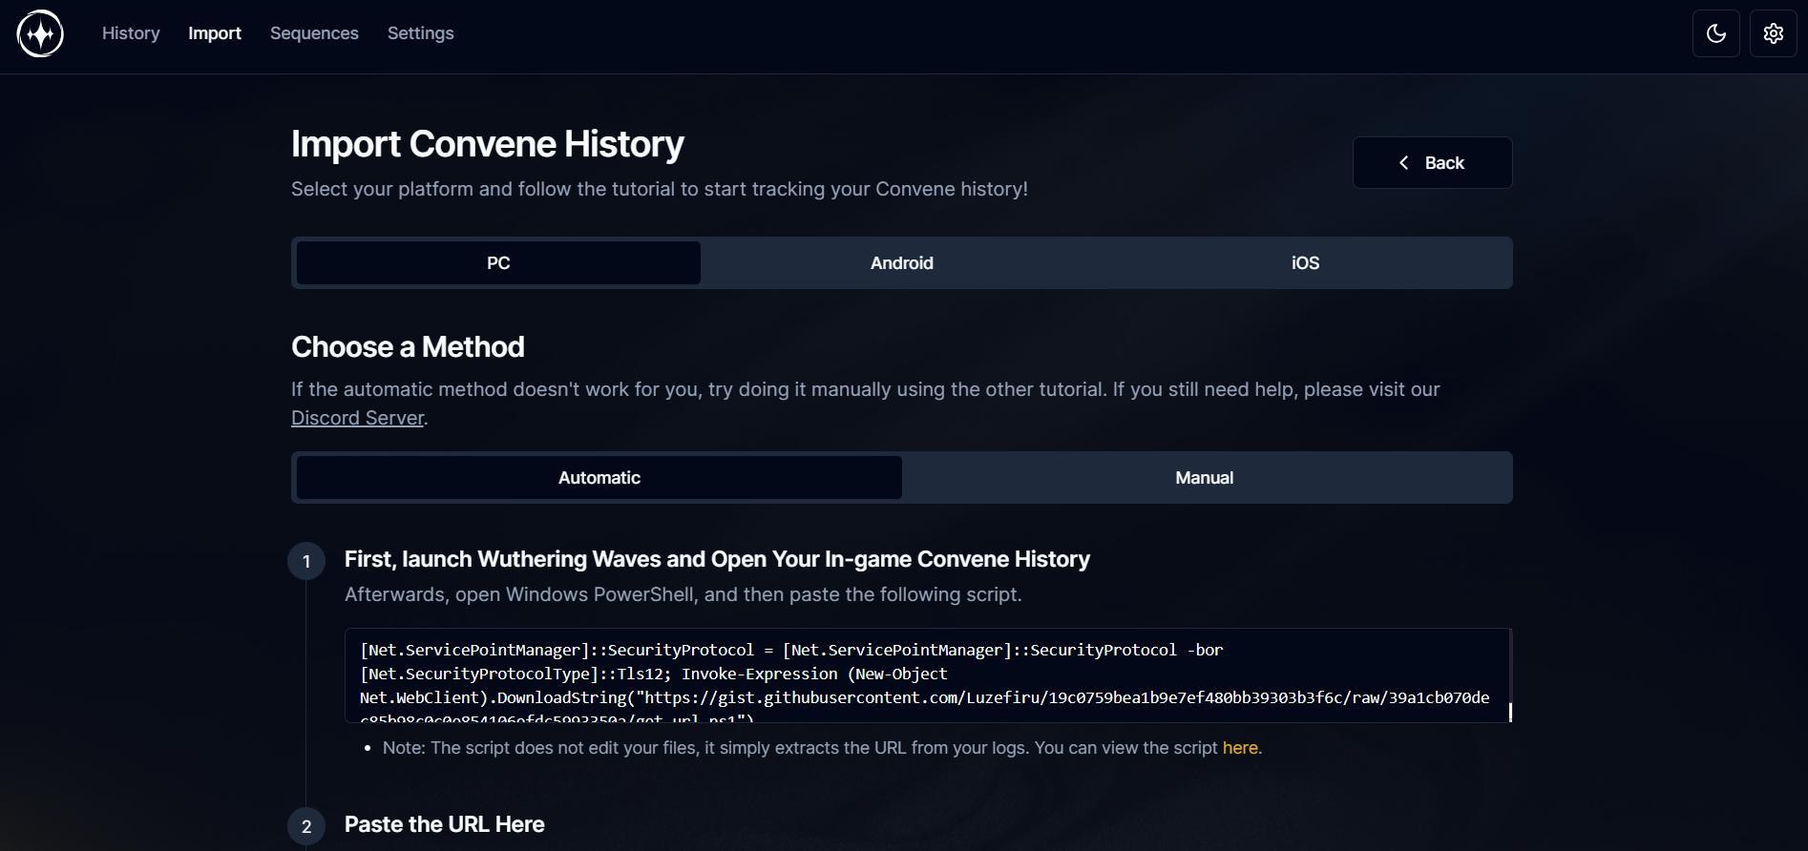Click the code box vertical scrollbar
Screen dimensions: 1808x851
click(x=1509, y=712)
